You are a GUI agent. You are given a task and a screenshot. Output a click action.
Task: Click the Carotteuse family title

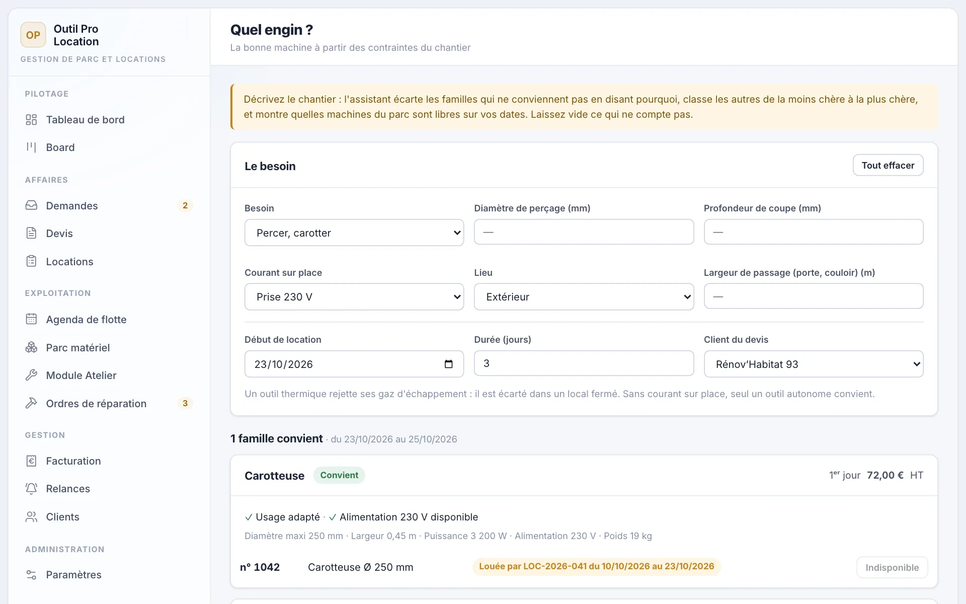coord(274,476)
